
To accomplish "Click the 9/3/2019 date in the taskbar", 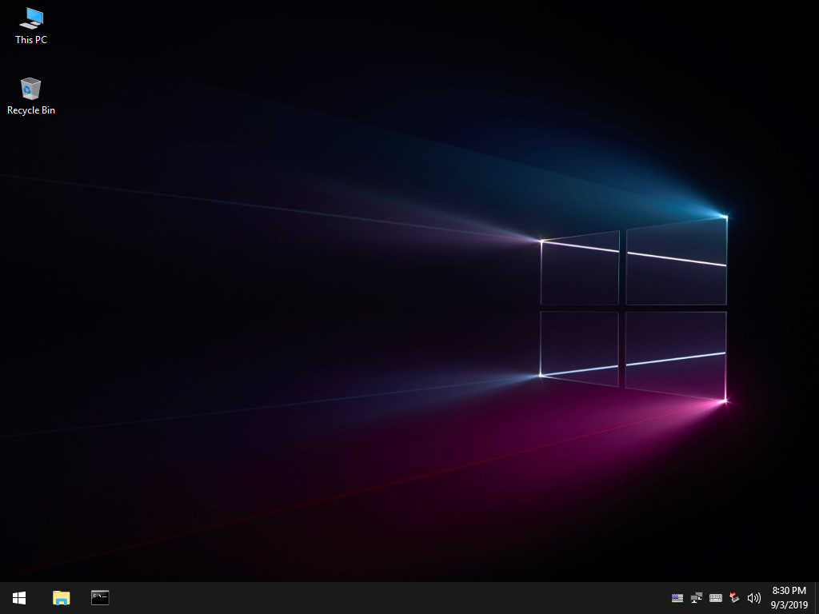I will (x=789, y=605).
